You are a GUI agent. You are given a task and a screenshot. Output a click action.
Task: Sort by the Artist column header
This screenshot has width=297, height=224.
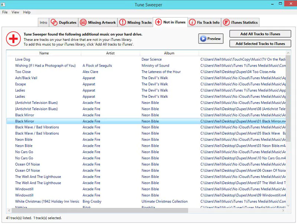[x=110, y=53]
